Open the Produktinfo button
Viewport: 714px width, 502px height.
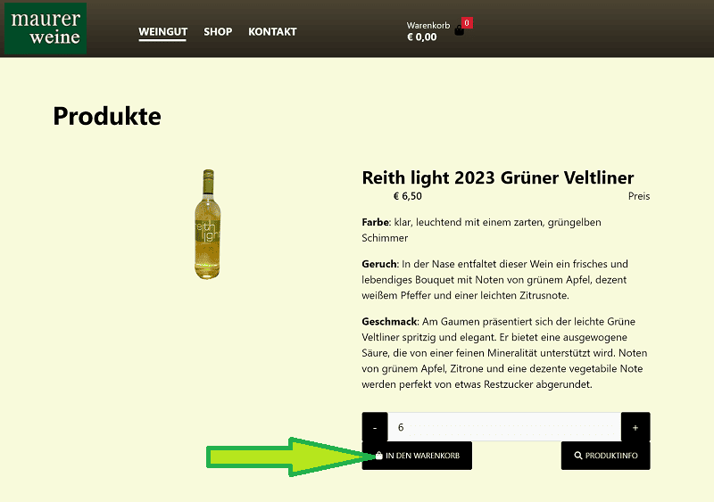pyautogui.click(x=606, y=456)
